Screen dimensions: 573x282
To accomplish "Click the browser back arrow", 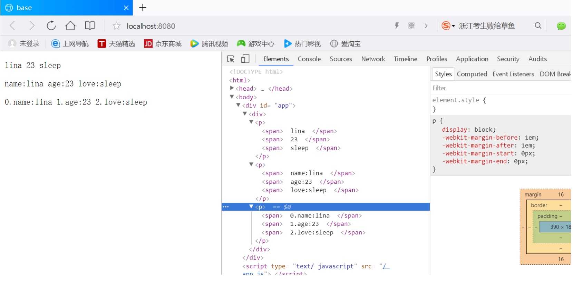I will (x=12, y=26).
